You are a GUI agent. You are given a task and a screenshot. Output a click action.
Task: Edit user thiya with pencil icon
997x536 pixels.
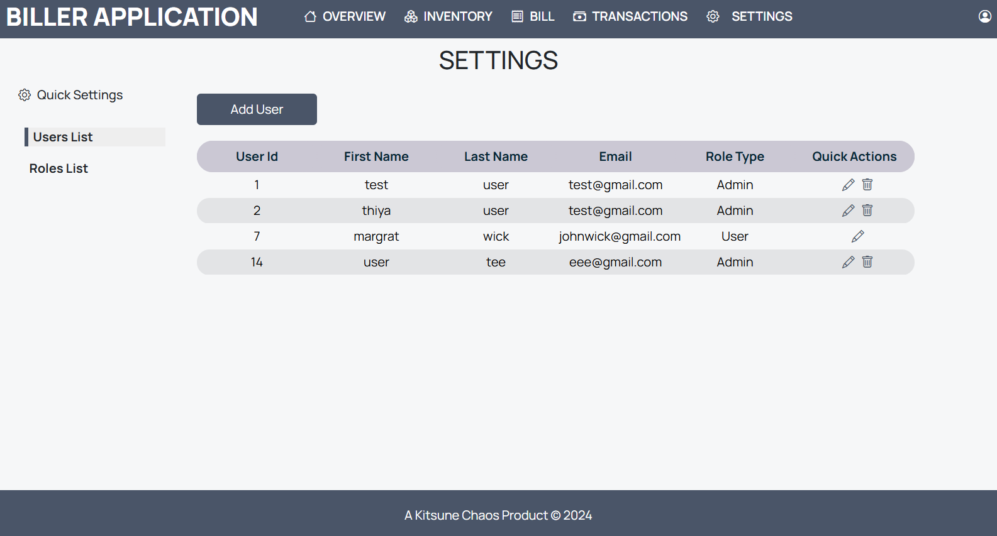[x=848, y=211]
